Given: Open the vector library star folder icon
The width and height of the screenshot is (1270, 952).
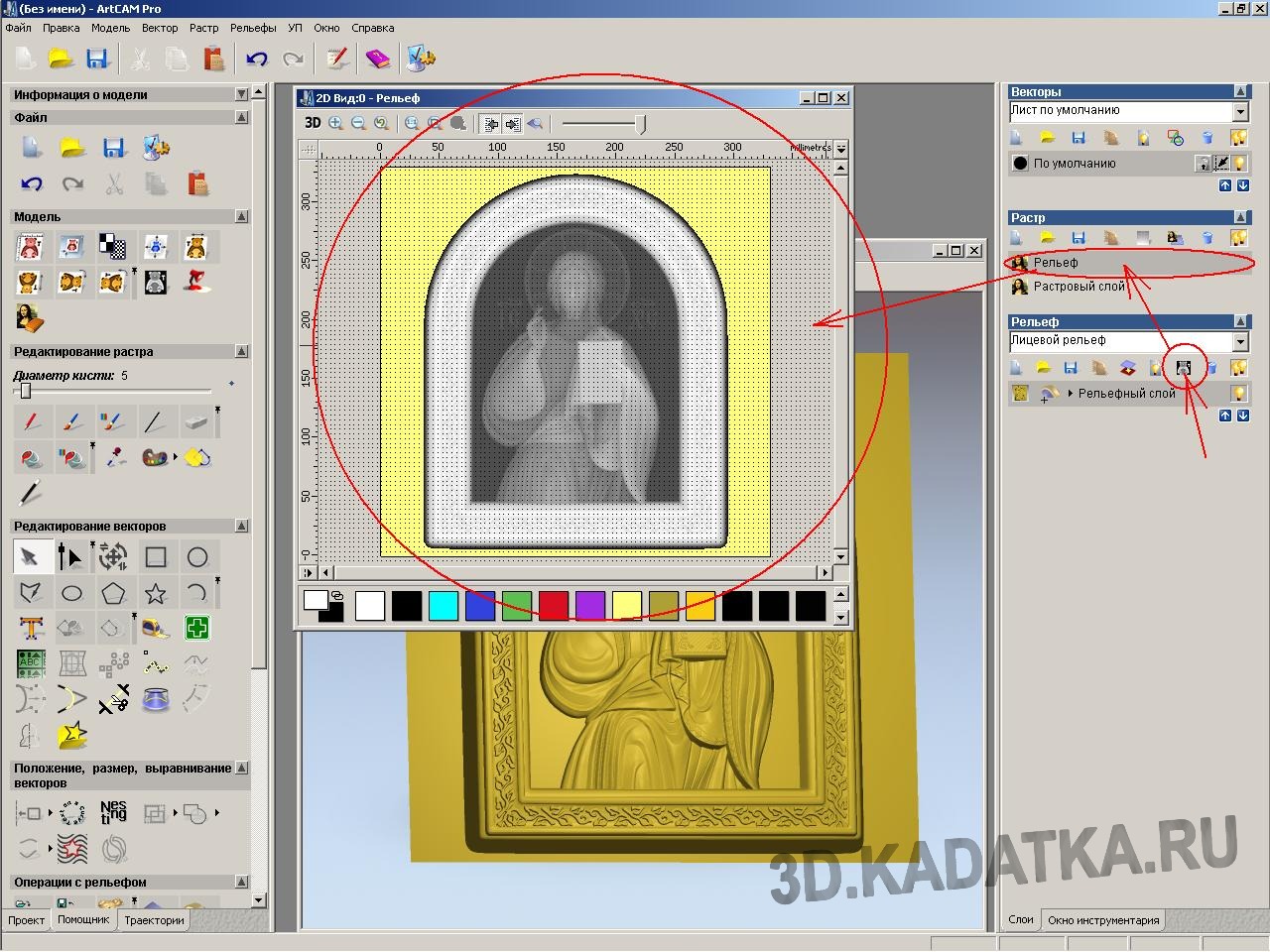Looking at the screenshot, I should 71,735.
